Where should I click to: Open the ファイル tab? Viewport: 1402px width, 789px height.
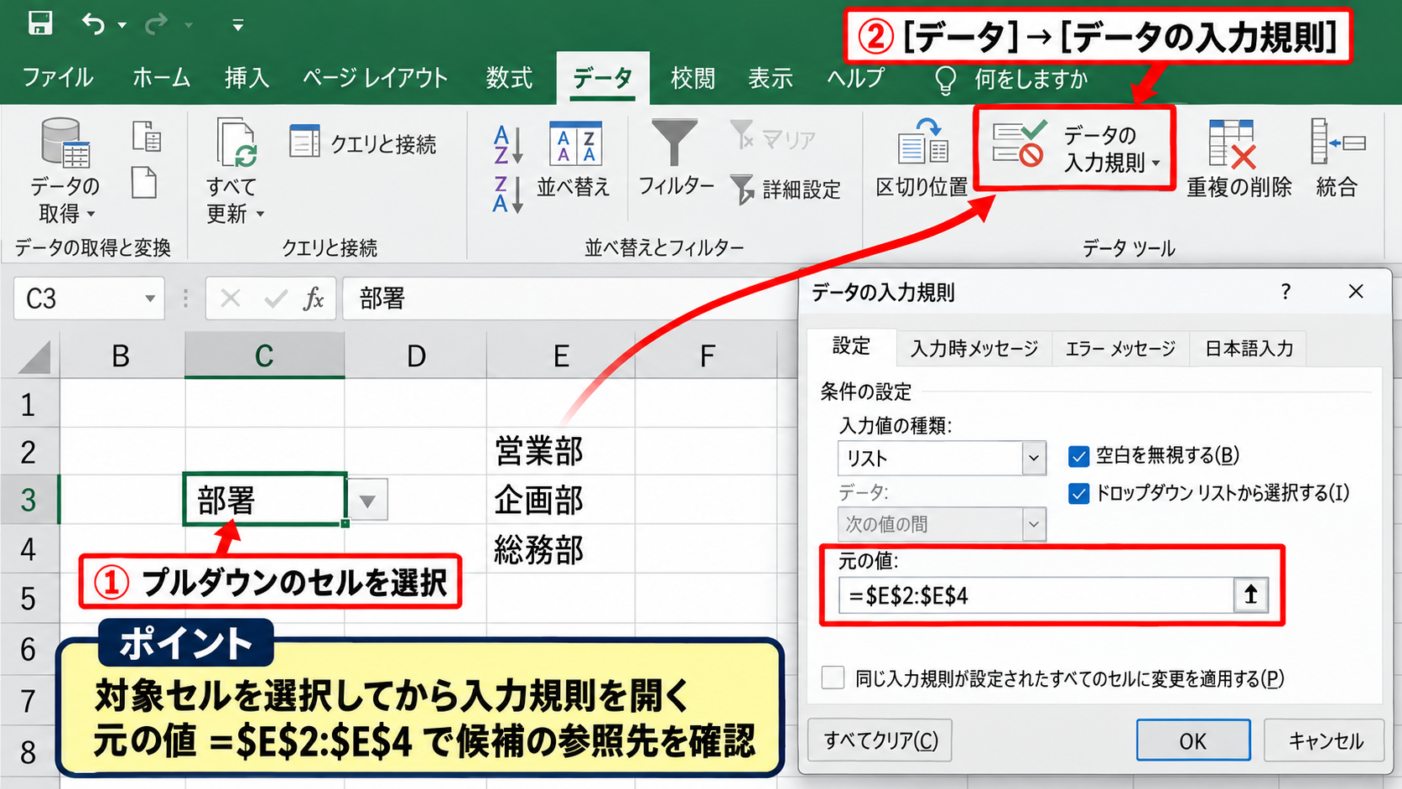pos(58,78)
